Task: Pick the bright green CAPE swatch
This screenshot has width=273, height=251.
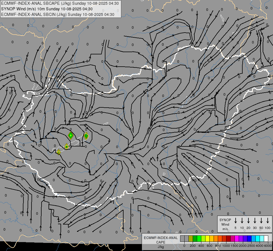Action: coord(199,238)
